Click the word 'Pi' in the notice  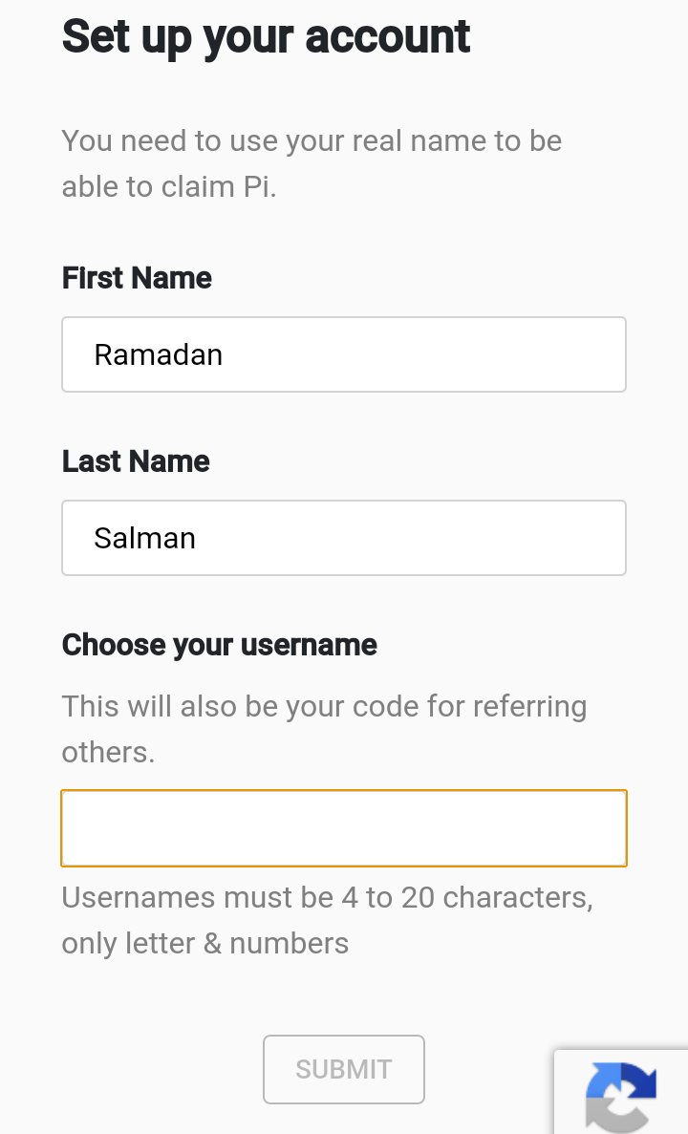coord(255,186)
